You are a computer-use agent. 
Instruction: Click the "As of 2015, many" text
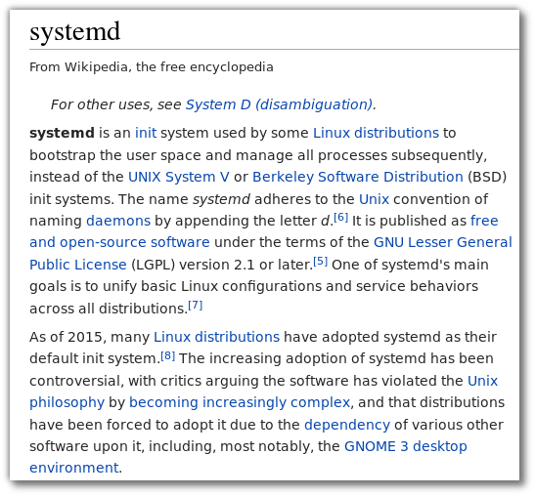tap(89, 337)
